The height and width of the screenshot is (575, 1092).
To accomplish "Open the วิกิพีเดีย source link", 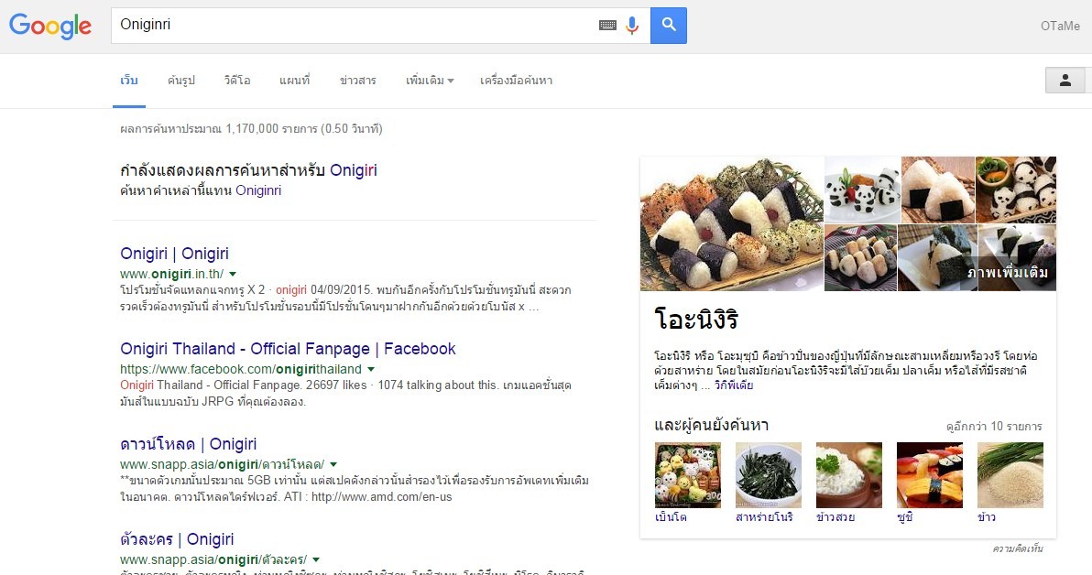I will [733, 385].
